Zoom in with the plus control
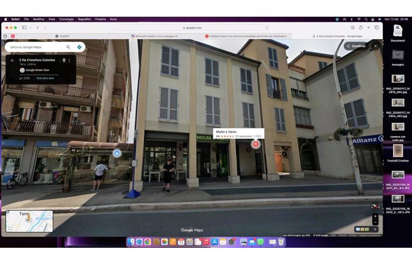Screen dimensions: 412x265 375,216
